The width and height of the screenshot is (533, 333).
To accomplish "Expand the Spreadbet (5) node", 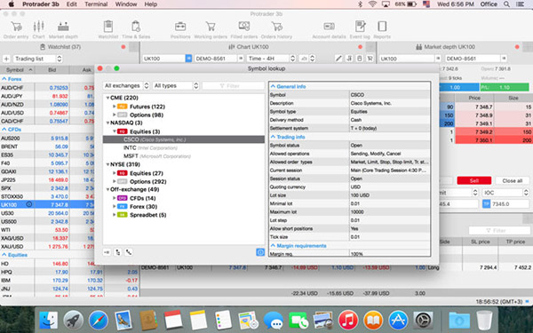I will 115,215.
